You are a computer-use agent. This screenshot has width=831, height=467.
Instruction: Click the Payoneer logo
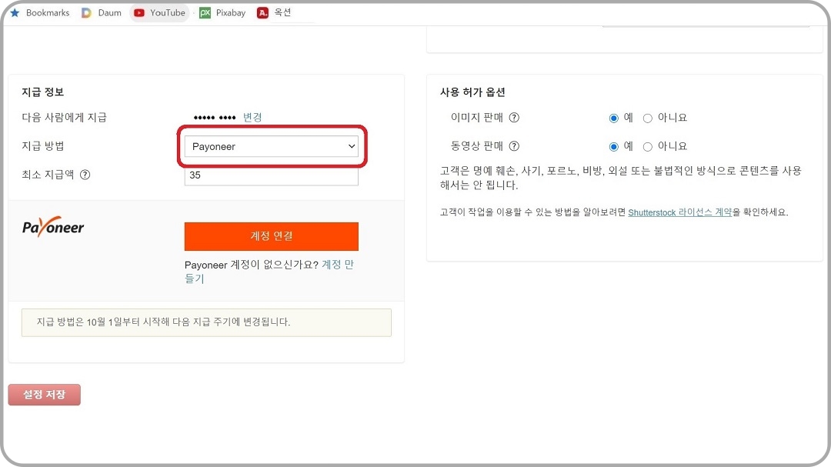tap(53, 228)
